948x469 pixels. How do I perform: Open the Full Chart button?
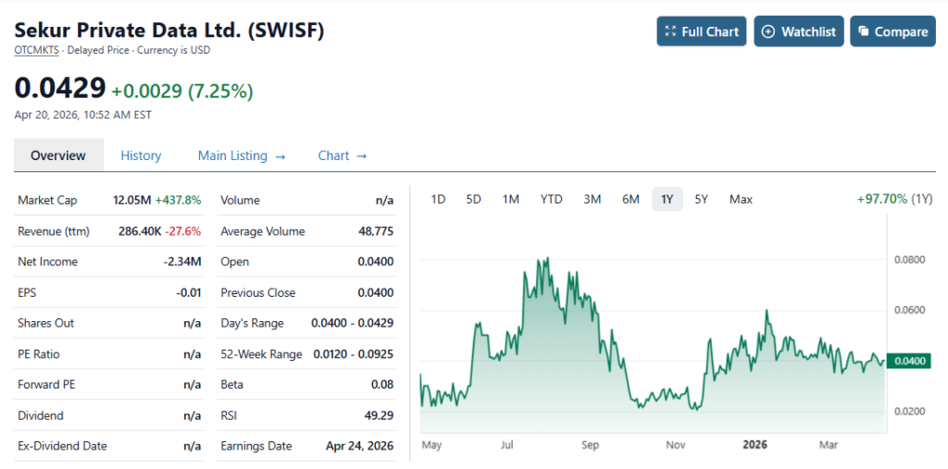[702, 31]
